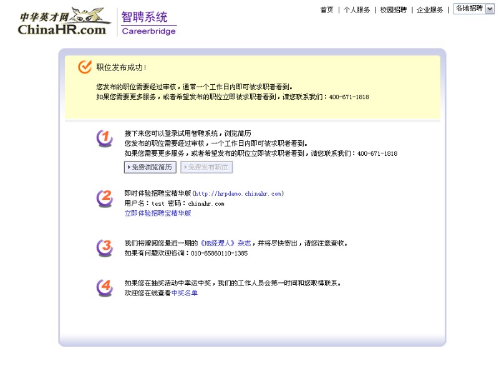Click the step 3 number icon

[105, 248]
